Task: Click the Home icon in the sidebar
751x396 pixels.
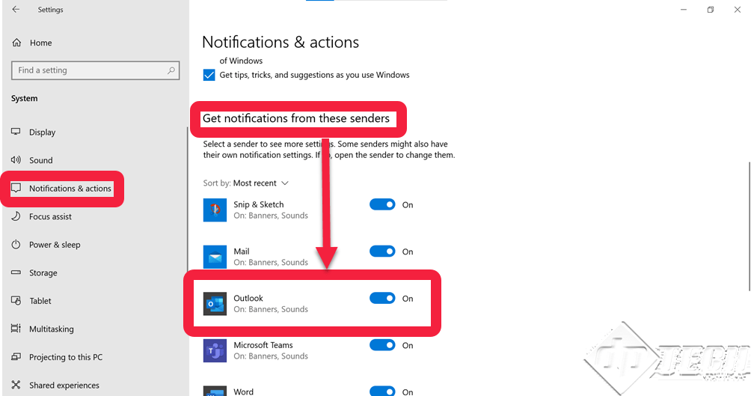Action: pyautogui.click(x=16, y=43)
